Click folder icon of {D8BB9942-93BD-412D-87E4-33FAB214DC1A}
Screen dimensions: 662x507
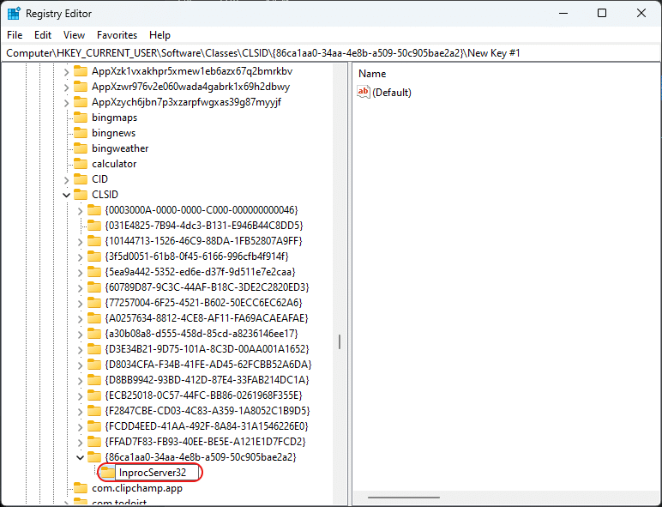(94, 380)
